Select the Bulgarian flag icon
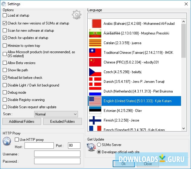This screenshot has height=169, width=191. coord(95,33)
